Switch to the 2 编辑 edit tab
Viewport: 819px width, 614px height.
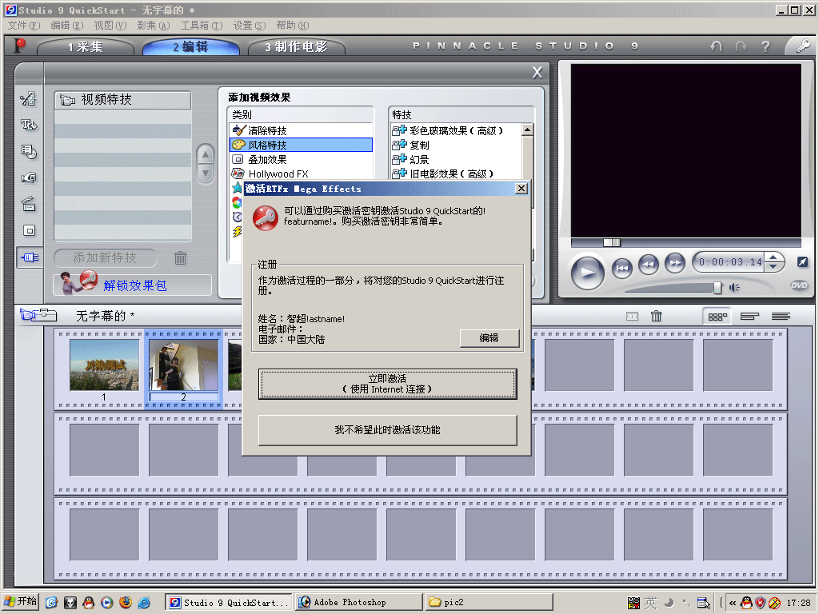[x=190, y=47]
